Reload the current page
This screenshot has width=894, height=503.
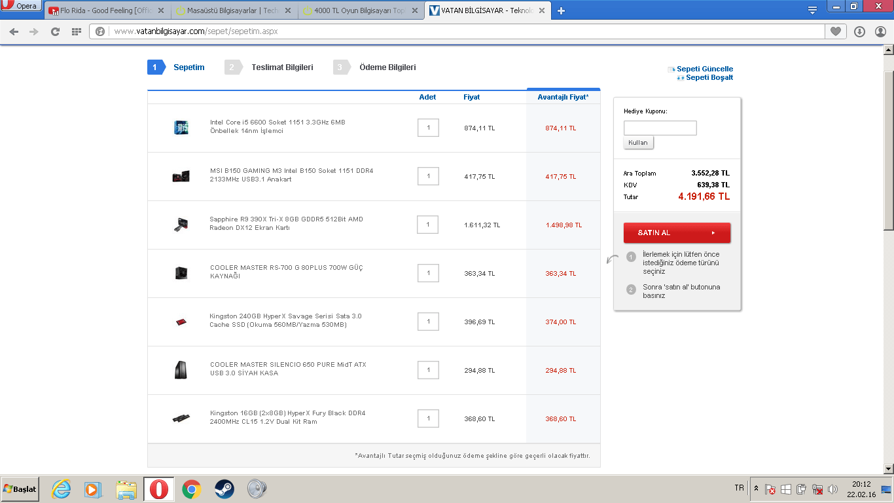click(55, 31)
